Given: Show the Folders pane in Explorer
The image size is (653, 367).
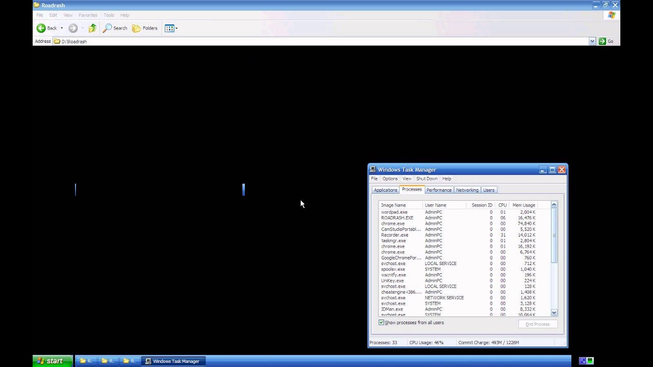Looking at the screenshot, I should pyautogui.click(x=145, y=28).
